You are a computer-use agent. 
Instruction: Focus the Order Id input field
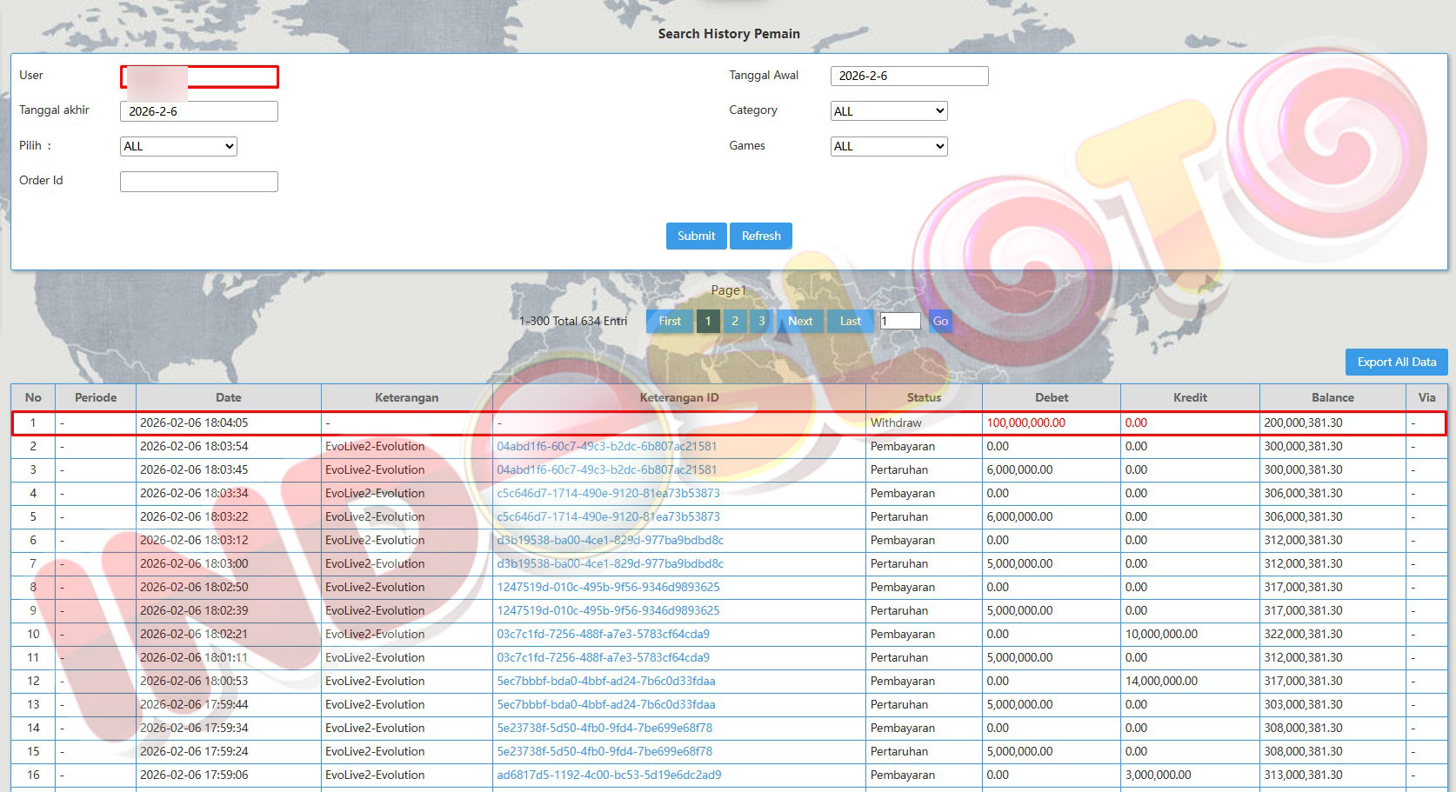coord(199,182)
